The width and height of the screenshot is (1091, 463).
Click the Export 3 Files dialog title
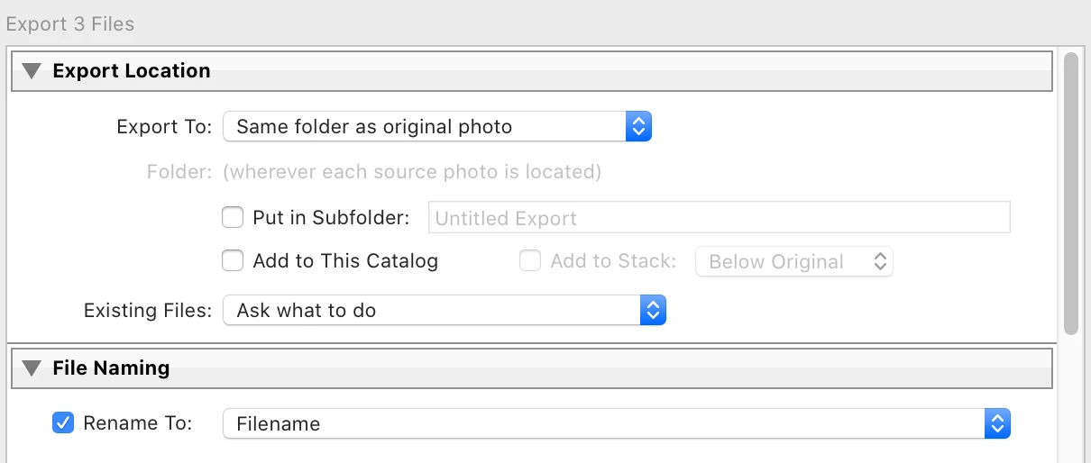[x=70, y=23]
